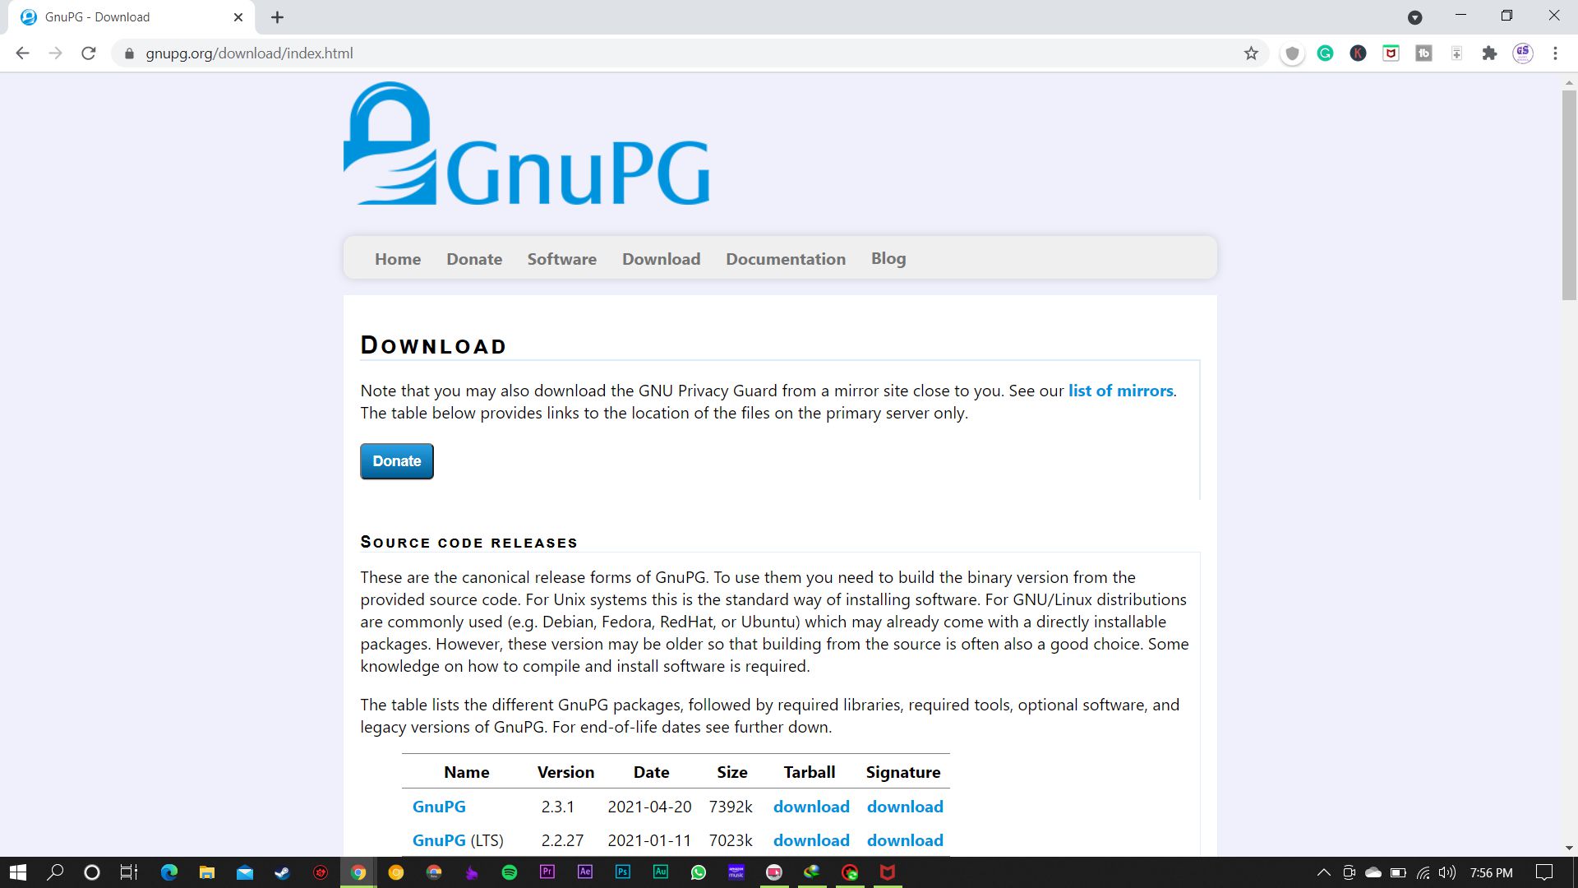Launch Adobe Audition from the taskbar
This screenshot has height=888, width=1578.
coord(661,872)
